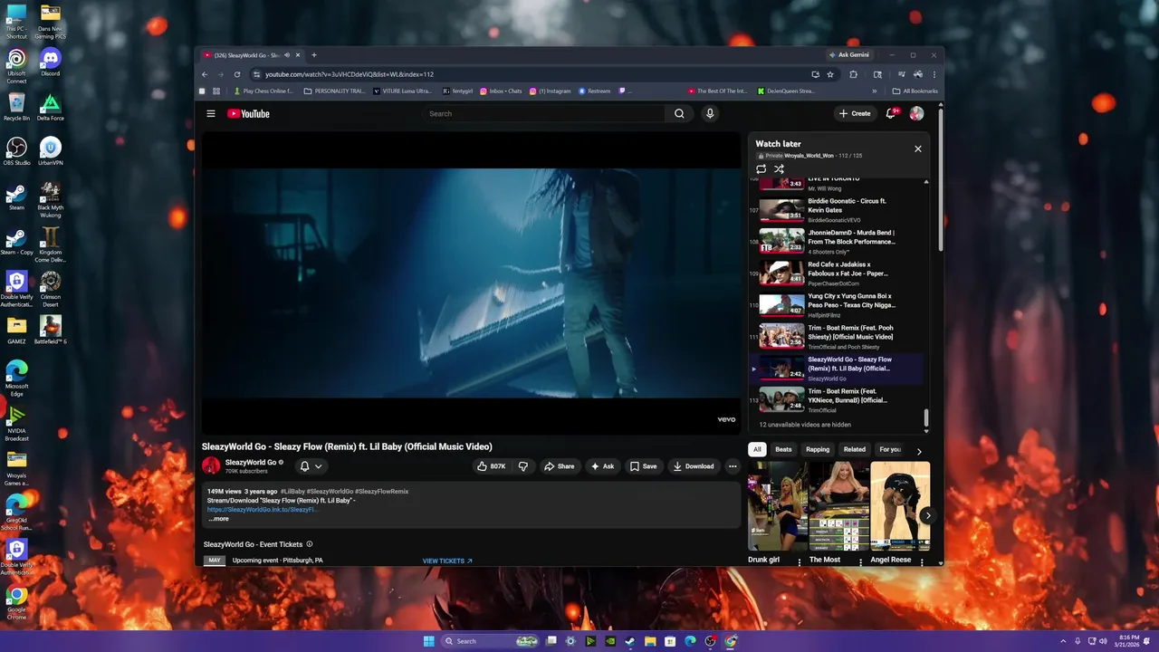Open Chrome extensions puzzle icon
1159x652 pixels.
pyautogui.click(x=853, y=74)
